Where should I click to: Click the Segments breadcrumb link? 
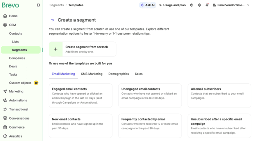57,5
